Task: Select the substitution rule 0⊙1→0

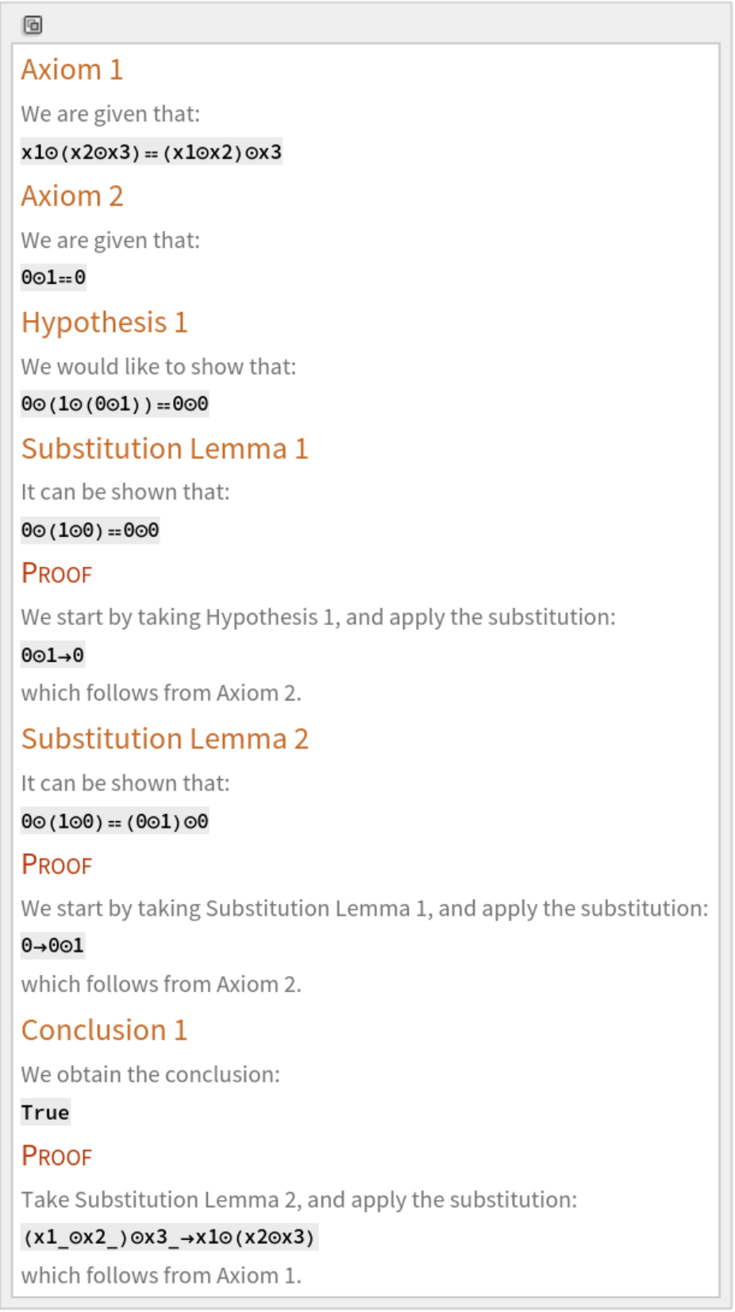Action: pos(52,655)
